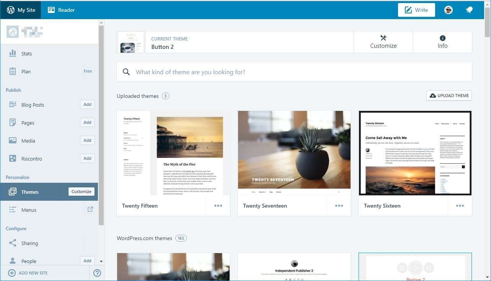Add a new person
Image resolution: width=491 pixels, height=281 pixels.
tap(87, 261)
